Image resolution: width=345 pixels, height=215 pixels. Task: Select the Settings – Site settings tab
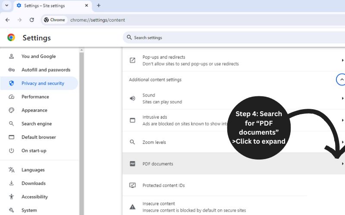point(53,6)
